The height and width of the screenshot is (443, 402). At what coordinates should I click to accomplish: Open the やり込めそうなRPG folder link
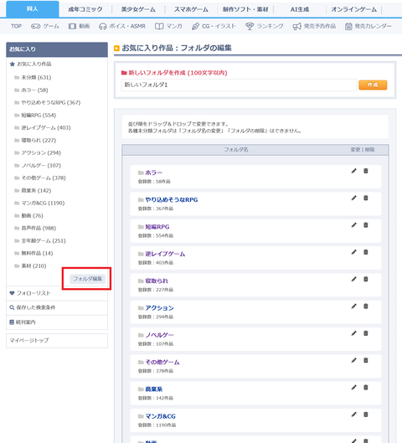172,200
